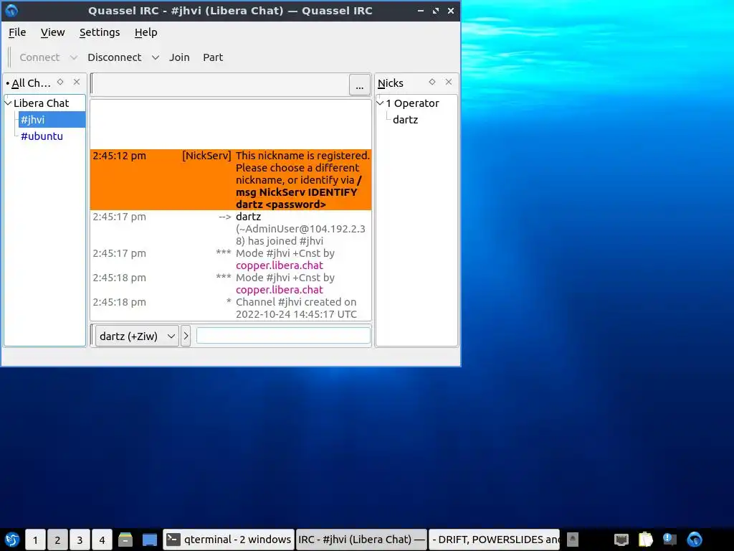Image resolution: width=734 pixels, height=551 pixels.
Task: Float the All Chats panel
Action: pos(60,82)
